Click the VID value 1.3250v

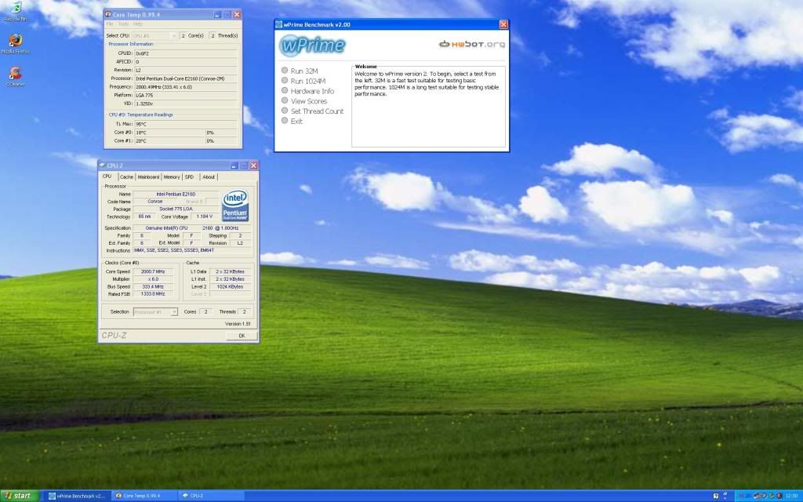coord(186,104)
